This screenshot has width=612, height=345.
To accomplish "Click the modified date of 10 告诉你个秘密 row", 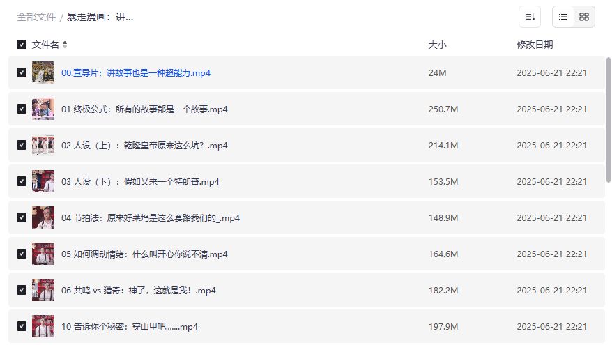I will (552, 327).
